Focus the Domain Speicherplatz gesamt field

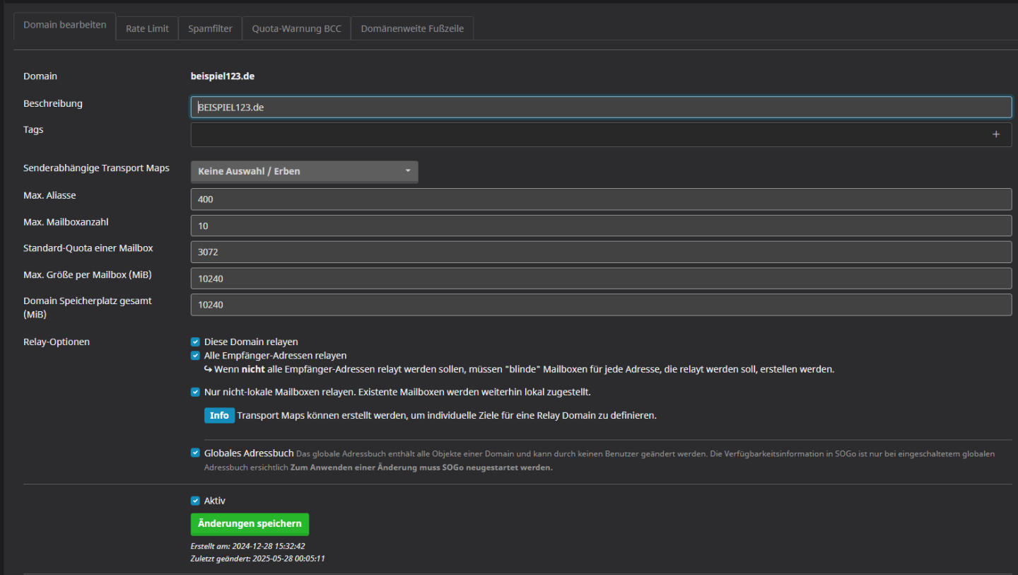pos(601,305)
